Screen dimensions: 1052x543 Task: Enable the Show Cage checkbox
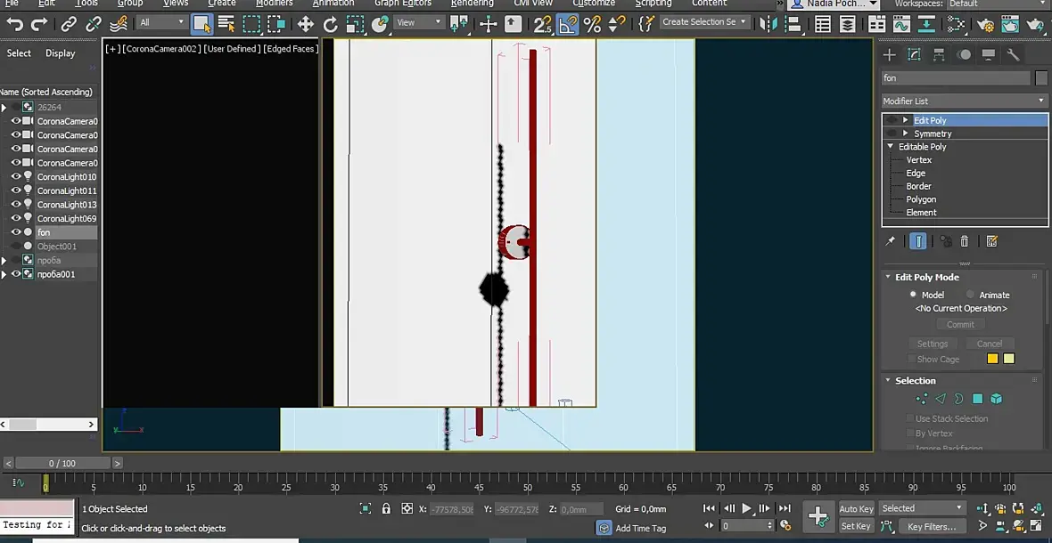pyautogui.click(x=910, y=360)
